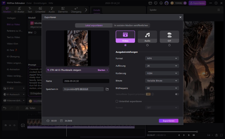Viewport: 225px width, 139px height.
Task: Click Starten for KI-Thumbnails
Action: (x=103, y=70)
